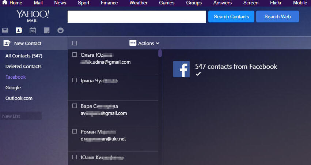Click the Facebook logo icon
This screenshot has width=311, height=165.
pos(181,69)
